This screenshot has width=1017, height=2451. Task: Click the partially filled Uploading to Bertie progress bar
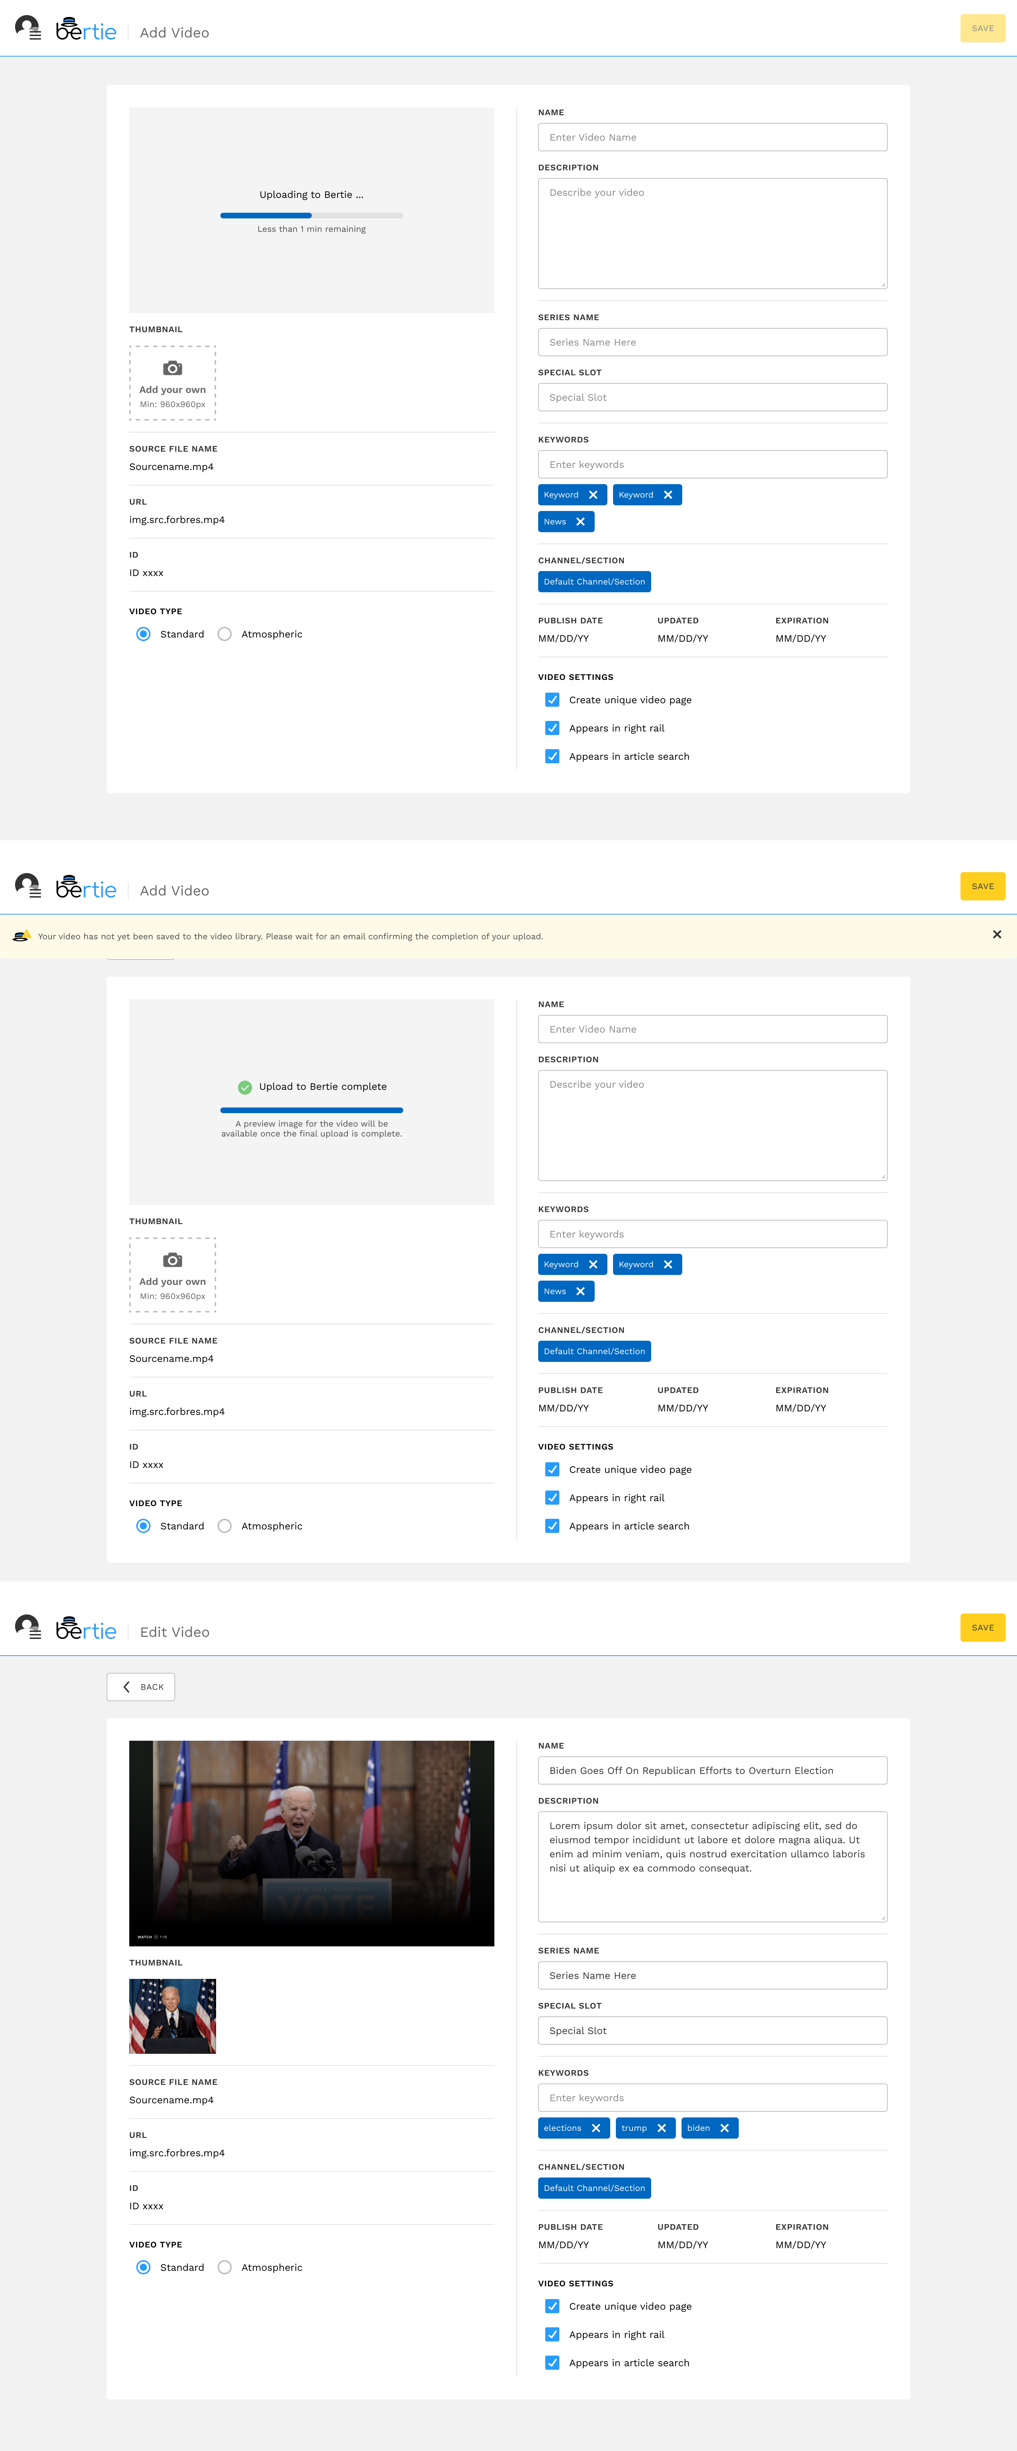click(312, 216)
